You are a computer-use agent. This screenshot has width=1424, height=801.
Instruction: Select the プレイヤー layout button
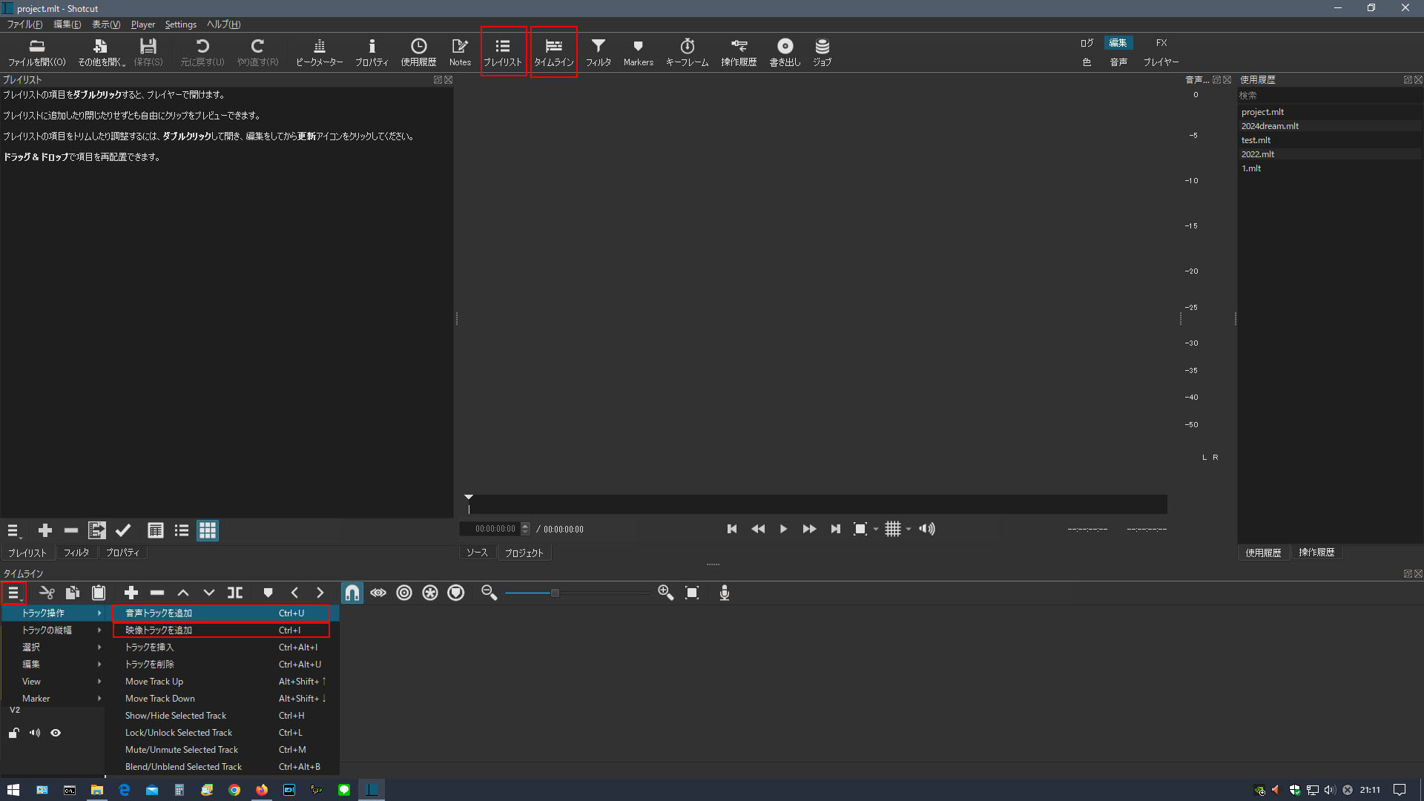1161,62
